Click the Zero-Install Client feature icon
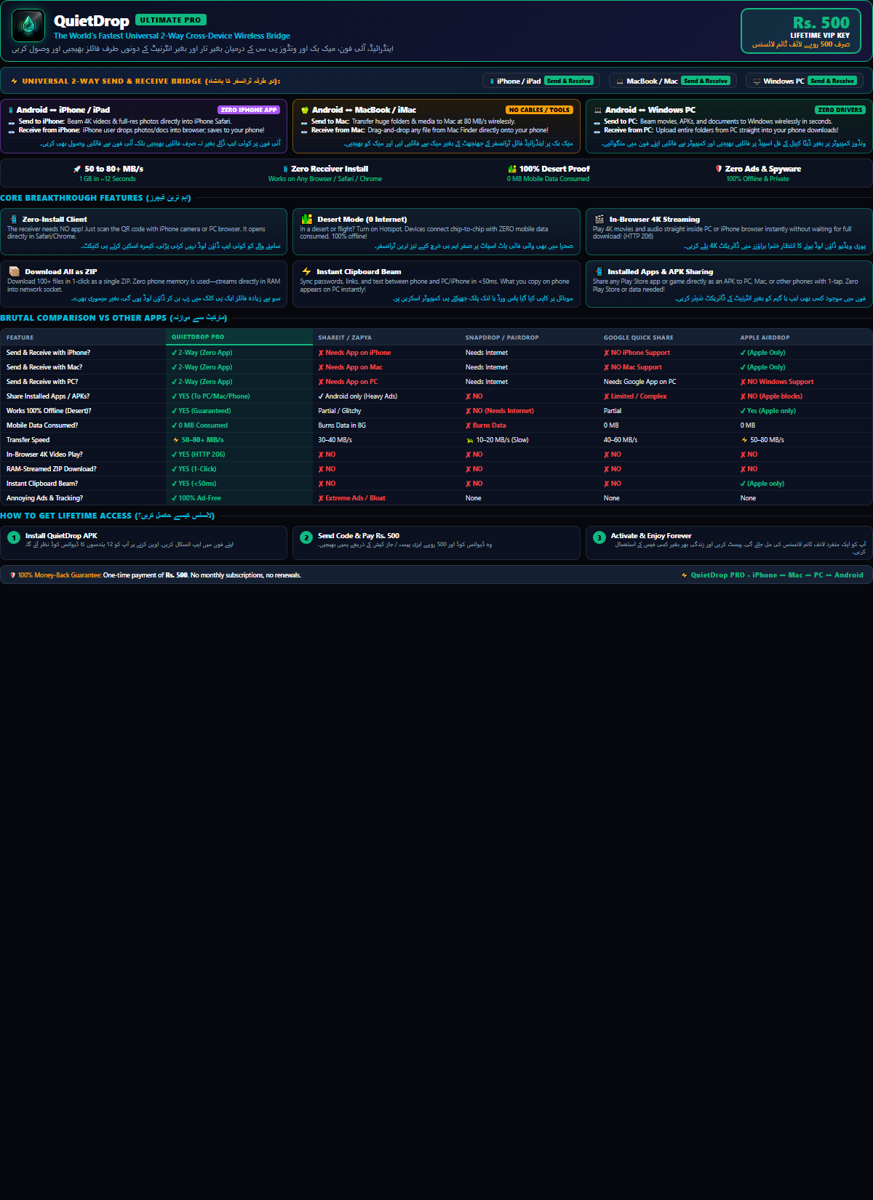The width and height of the screenshot is (873, 1200). tap(13, 219)
